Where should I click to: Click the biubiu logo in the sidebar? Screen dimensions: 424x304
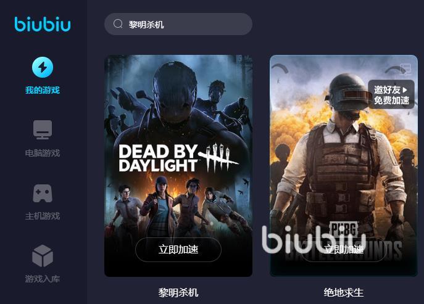pyautogui.click(x=43, y=24)
